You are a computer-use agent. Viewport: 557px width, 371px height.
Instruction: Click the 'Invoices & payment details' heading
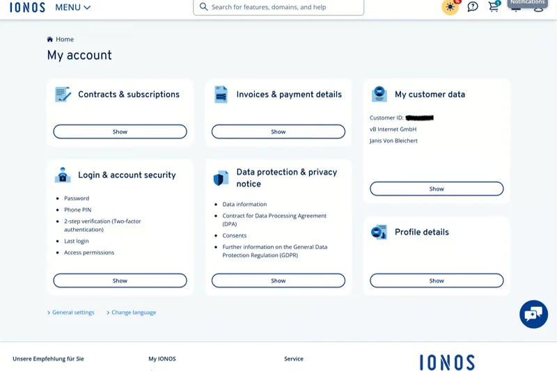point(289,95)
